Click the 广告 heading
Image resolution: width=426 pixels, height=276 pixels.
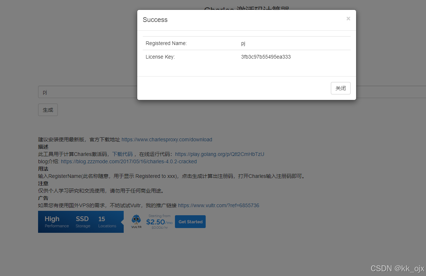pyautogui.click(x=43, y=198)
